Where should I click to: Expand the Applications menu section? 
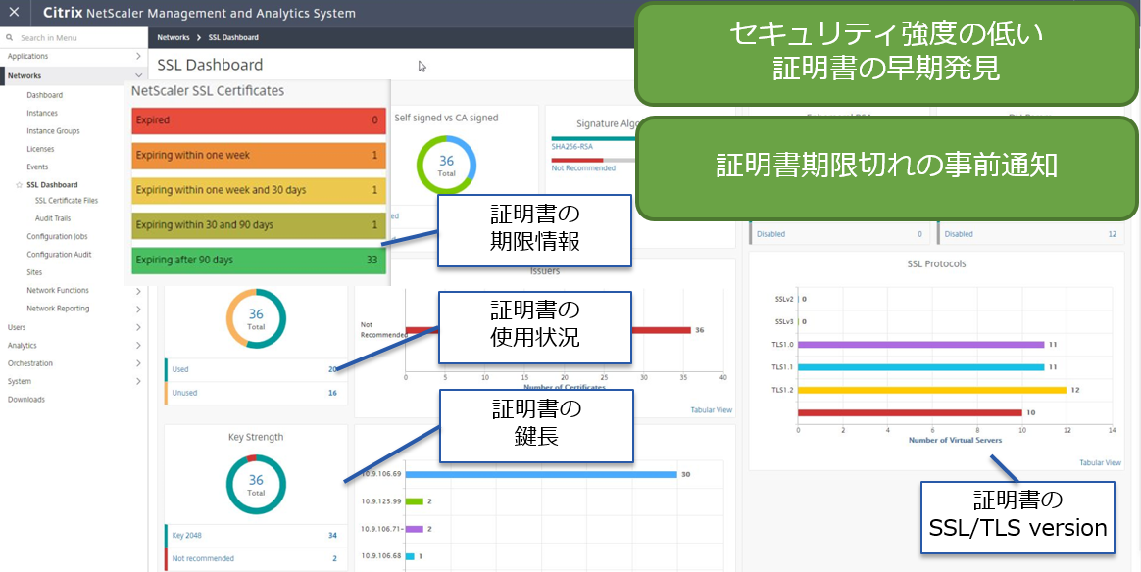coord(138,57)
